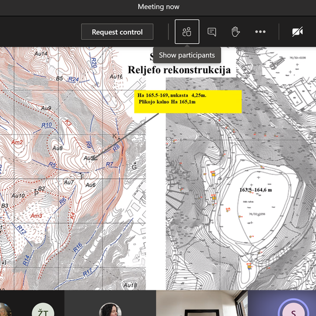Image resolution: width=316 pixels, height=316 pixels.
Task: Open the Show participants panel
Action: point(187,32)
